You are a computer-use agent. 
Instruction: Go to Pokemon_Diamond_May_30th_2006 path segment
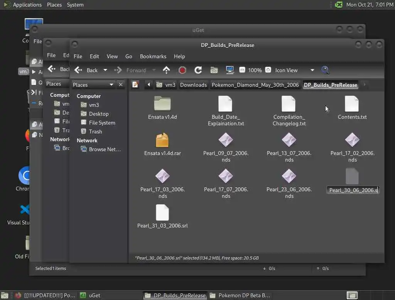(x=255, y=85)
